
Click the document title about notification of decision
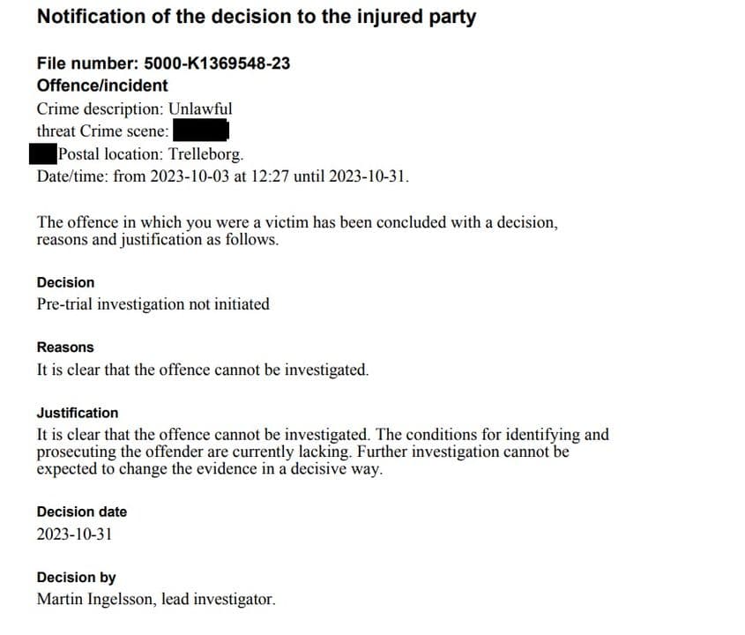point(256,17)
